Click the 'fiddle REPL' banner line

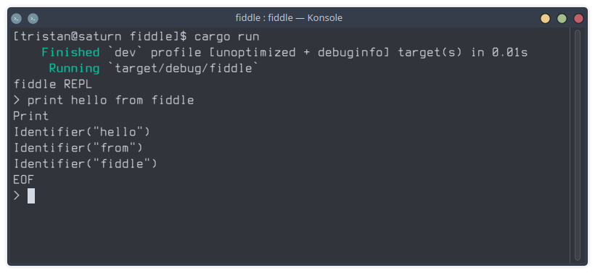click(x=53, y=84)
